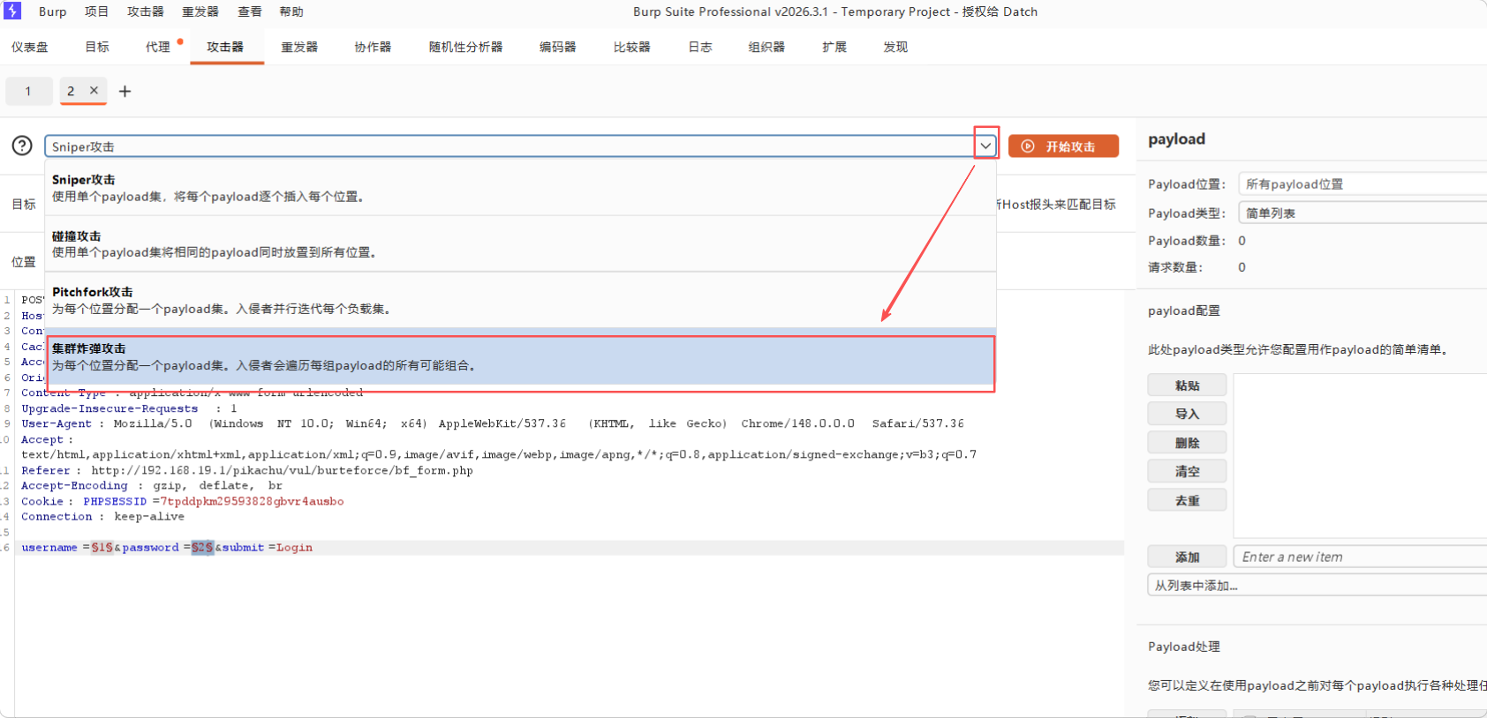Switch to the 比较器 tab

(631, 47)
